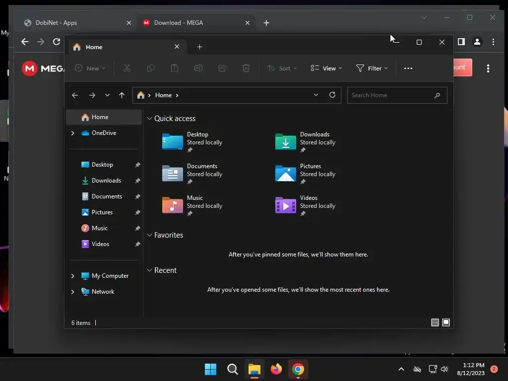508x381 pixels.
Task: Click the search magnifier in Search Home box
Action: pos(437,95)
